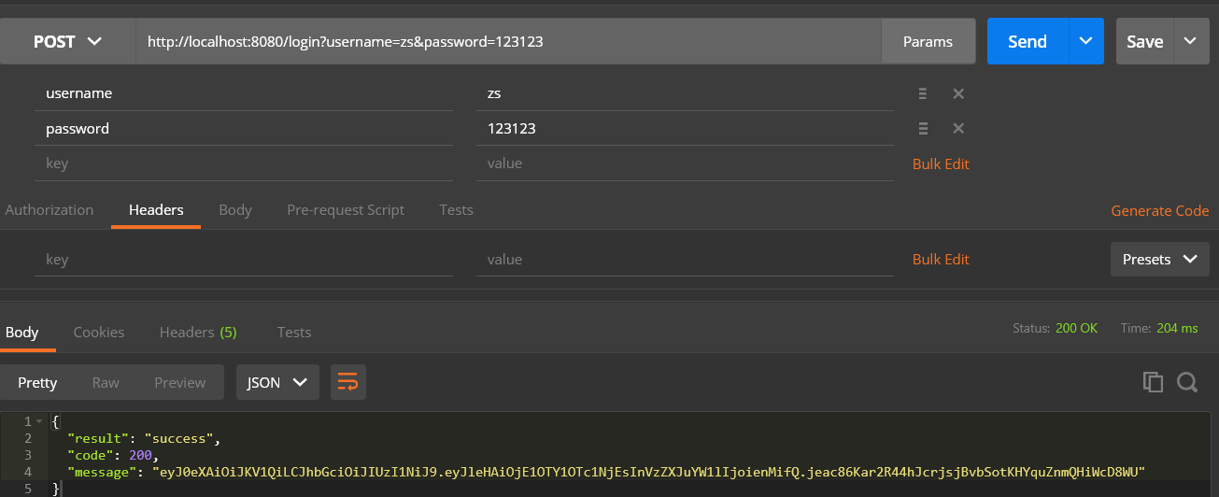Screen dimensions: 1219x497
Task: Open the response Cookies tab
Action: (99, 333)
